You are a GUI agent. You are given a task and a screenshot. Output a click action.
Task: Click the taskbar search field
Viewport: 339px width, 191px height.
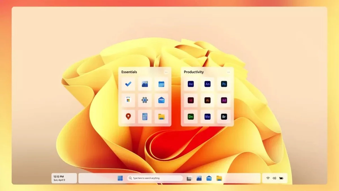[155, 178]
